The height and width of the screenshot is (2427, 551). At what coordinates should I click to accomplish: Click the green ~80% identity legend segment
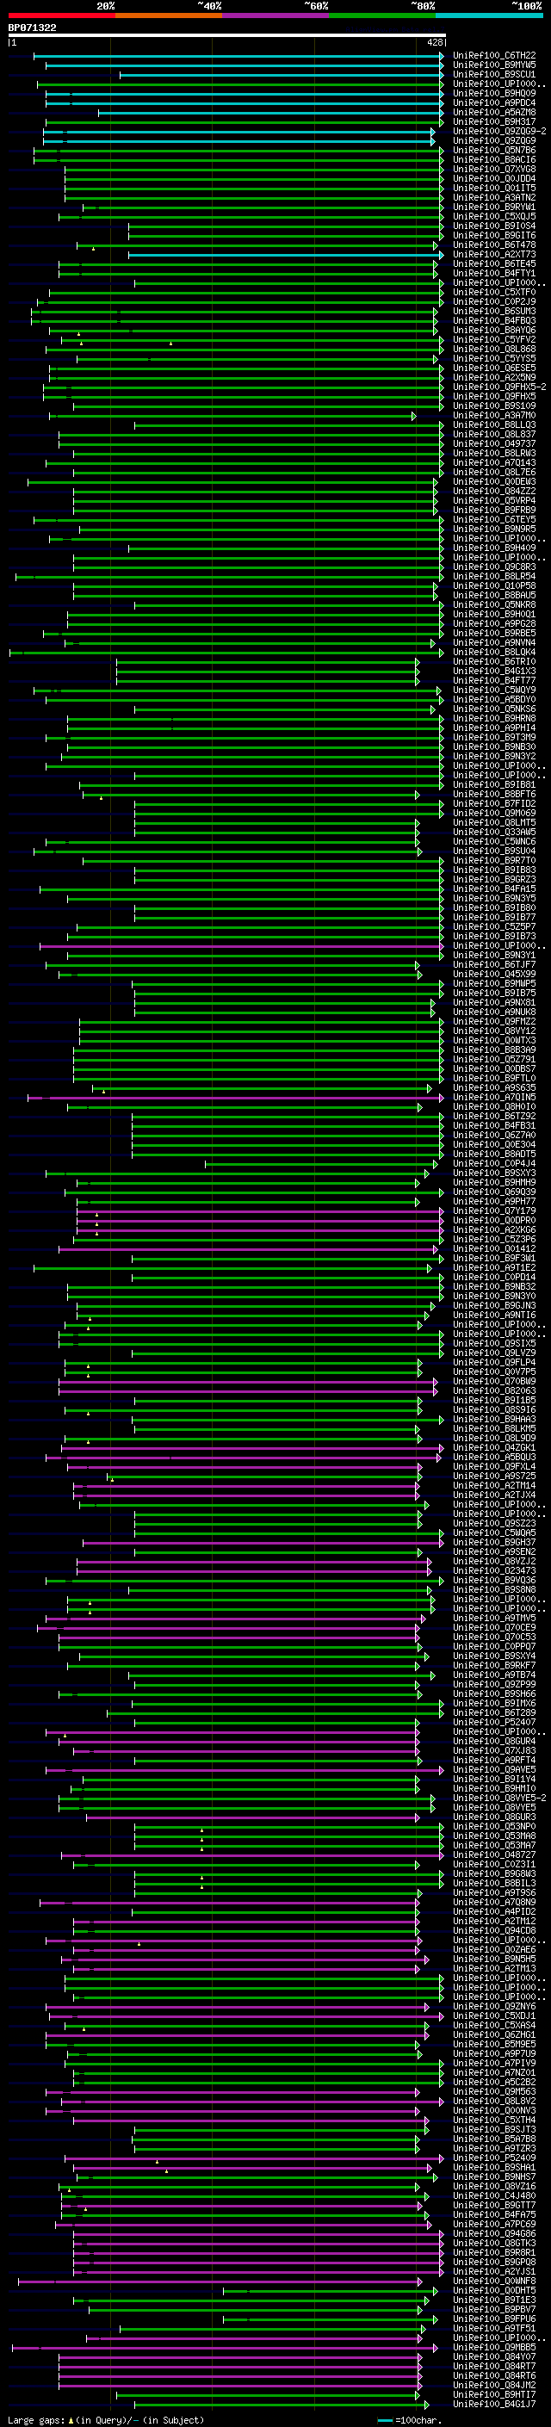[x=382, y=15]
